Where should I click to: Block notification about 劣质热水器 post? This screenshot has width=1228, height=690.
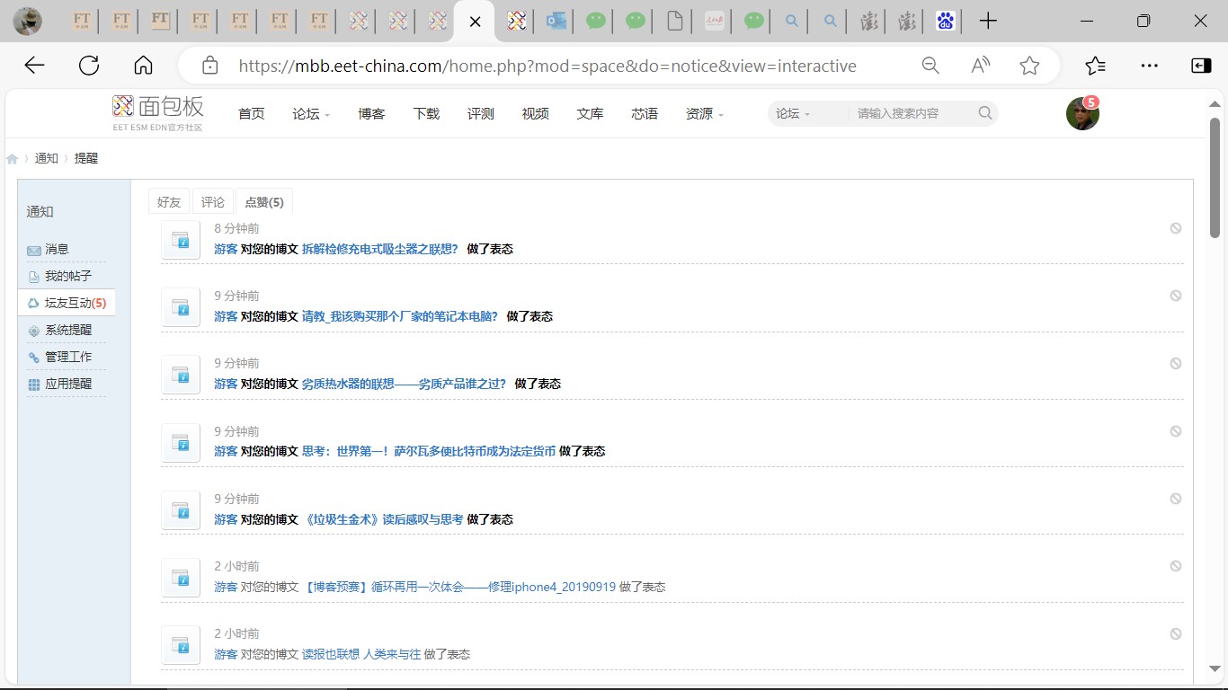1175,363
